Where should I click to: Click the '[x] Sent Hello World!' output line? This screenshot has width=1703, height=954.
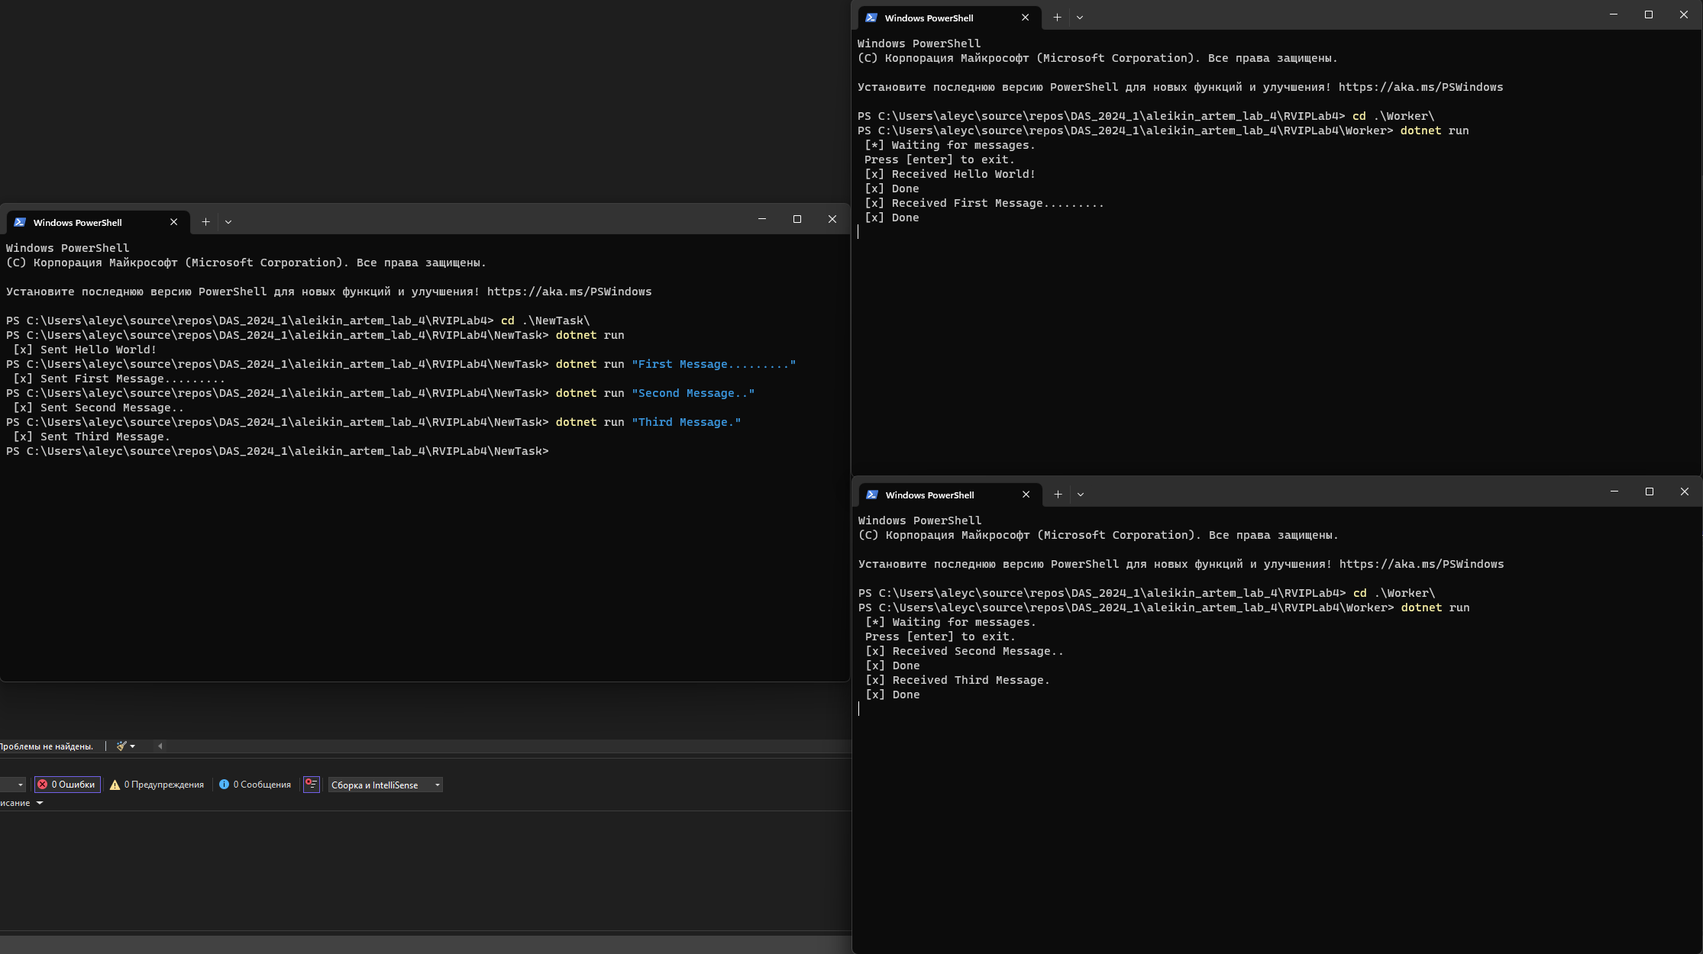click(85, 350)
